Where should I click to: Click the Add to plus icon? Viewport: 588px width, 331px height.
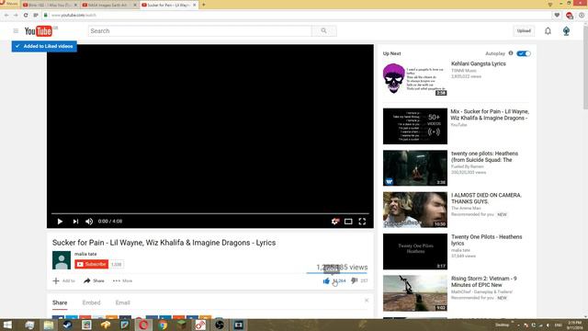(56, 280)
